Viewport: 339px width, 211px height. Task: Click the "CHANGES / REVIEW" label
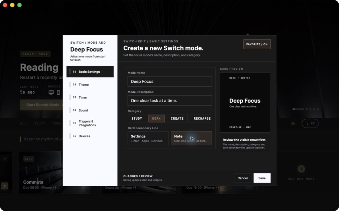pyautogui.click(x=138, y=176)
